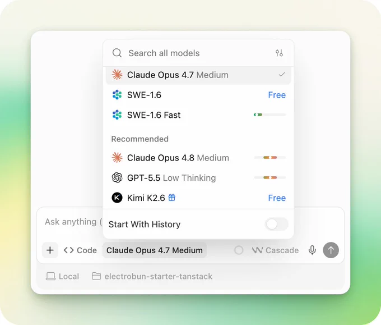Click the SWE-1.6 Fast logo icon
Viewport: 381px width, 325px height.
(x=117, y=115)
